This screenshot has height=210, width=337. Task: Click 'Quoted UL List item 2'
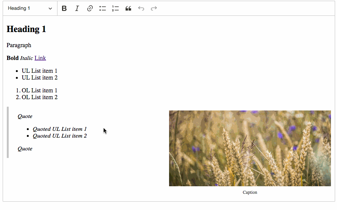[x=60, y=136]
